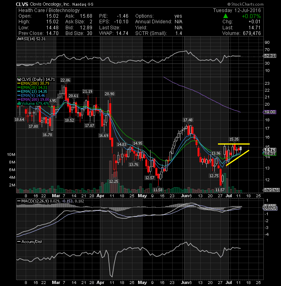Image resolution: width=281 pixels, height=286 pixels.
Task: Click the 11.58 low annotation
Action: click(x=158, y=190)
